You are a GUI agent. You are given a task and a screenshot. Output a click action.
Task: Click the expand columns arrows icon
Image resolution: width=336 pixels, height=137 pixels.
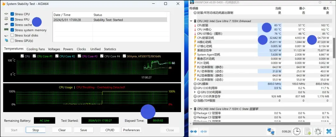pyautogui.click(x=194, y=131)
